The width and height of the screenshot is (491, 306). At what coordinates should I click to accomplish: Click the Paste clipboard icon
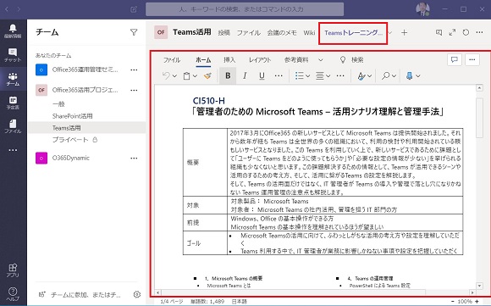[x=186, y=75]
